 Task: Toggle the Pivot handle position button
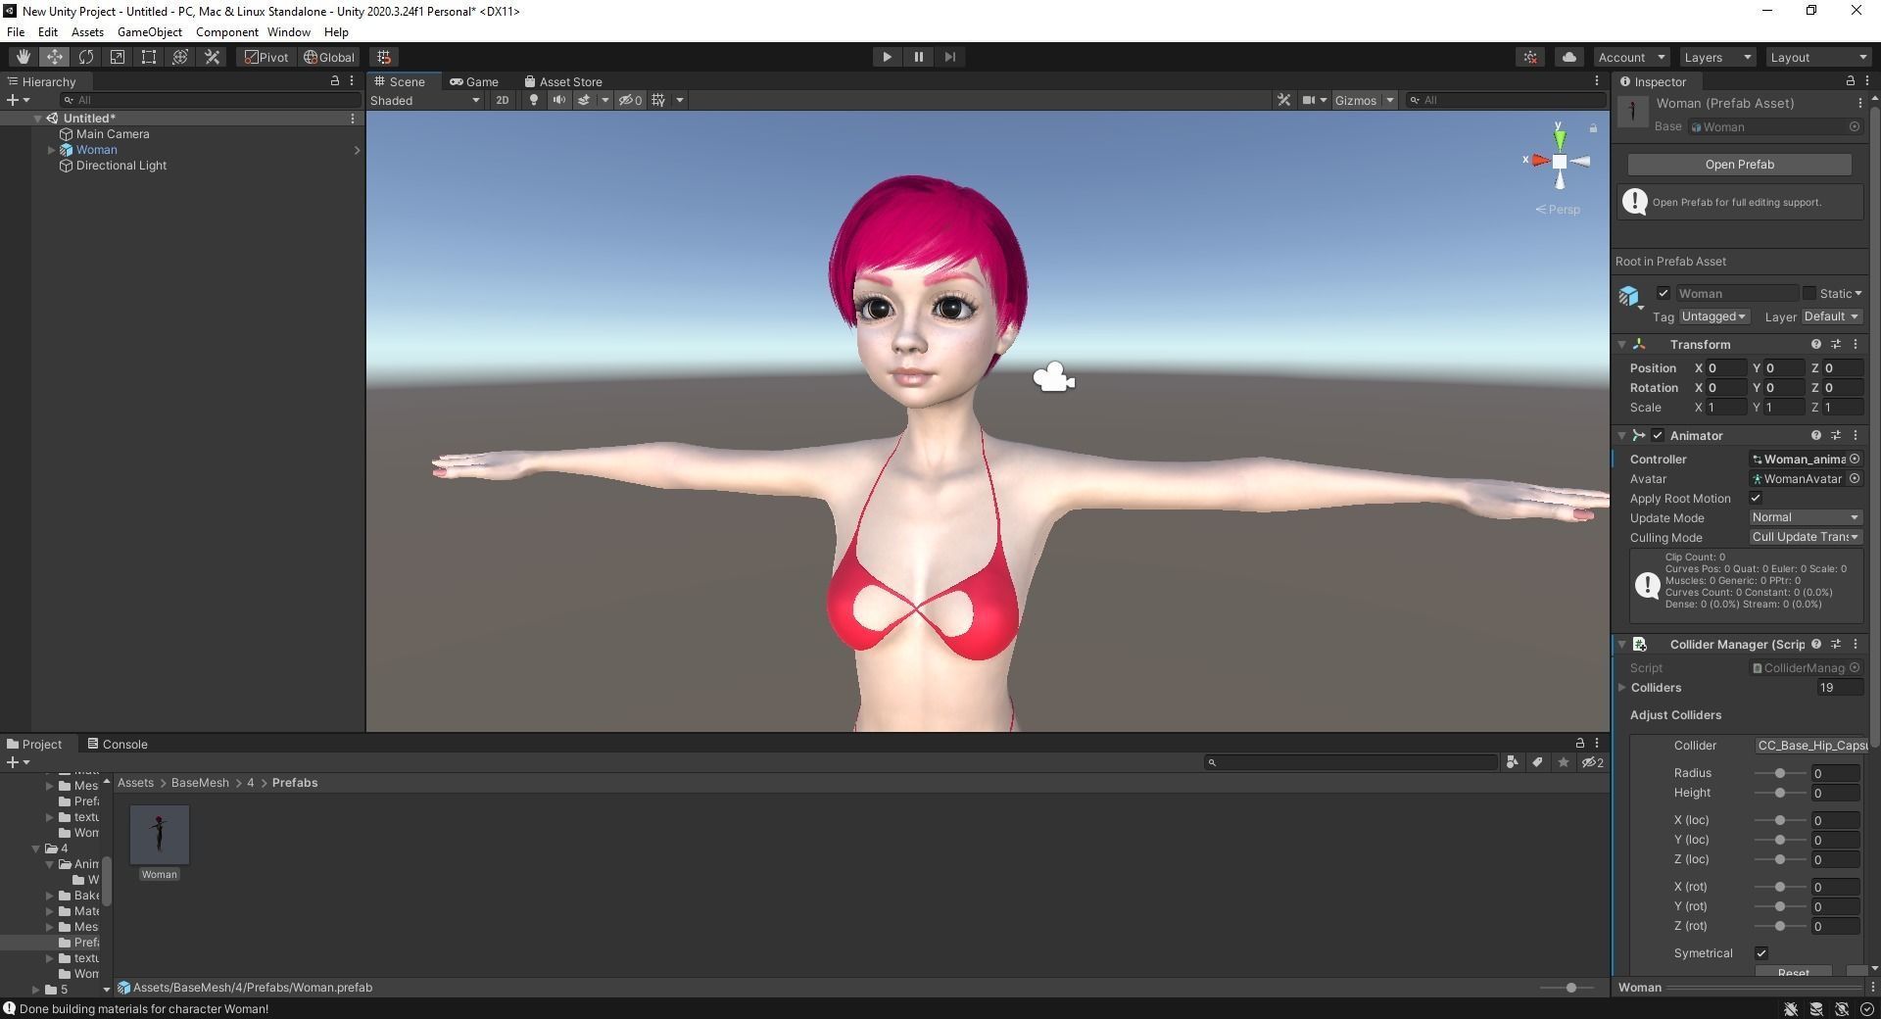point(266,57)
